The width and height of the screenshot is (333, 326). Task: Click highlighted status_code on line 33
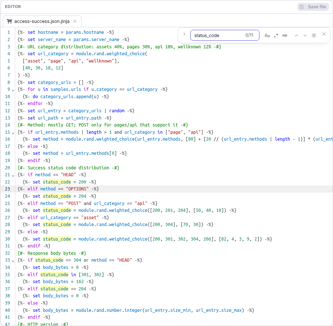click(x=49, y=260)
